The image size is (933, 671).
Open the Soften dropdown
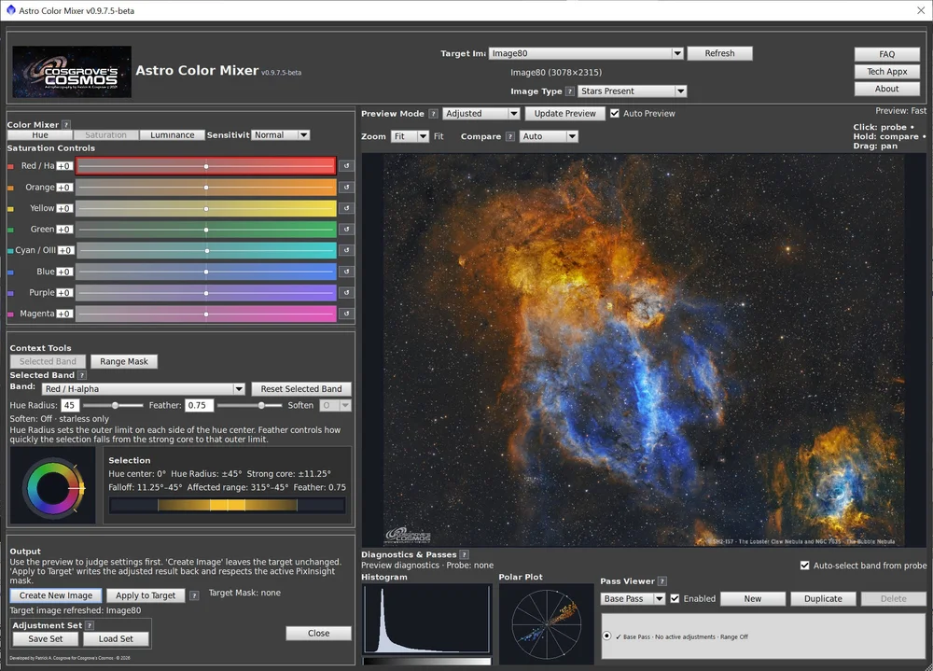(336, 405)
